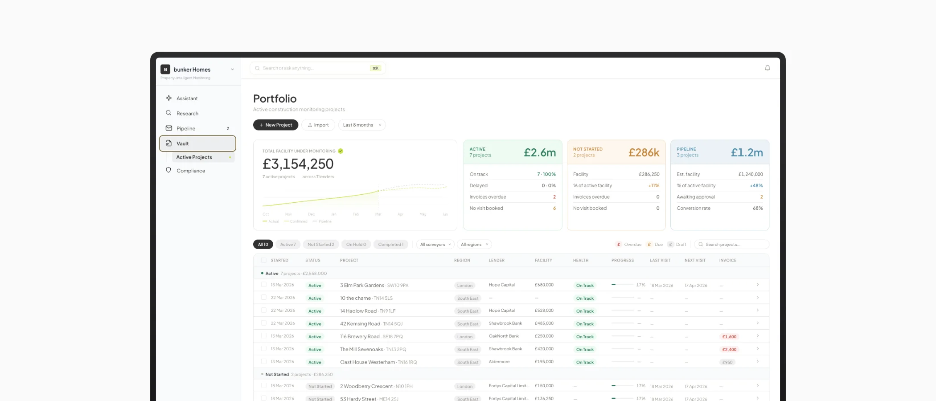
Task: Open the Last 8 months dropdown
Action: pyautogui.click(x=361, y=125)
